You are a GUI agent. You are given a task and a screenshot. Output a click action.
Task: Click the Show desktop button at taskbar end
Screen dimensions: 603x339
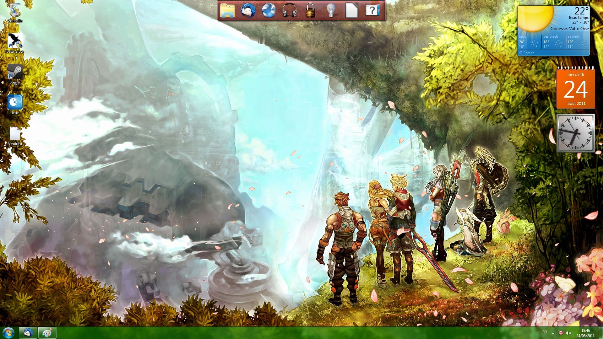[600, 333]
